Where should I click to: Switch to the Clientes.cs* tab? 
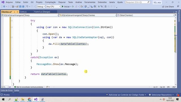pos(7,12)
